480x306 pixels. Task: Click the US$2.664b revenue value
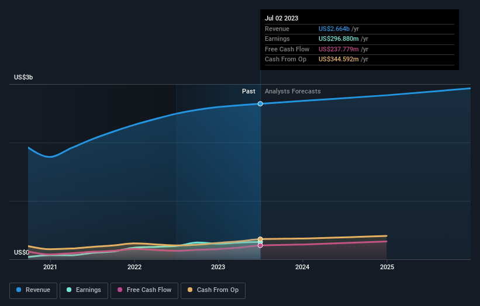click(334, 29)
